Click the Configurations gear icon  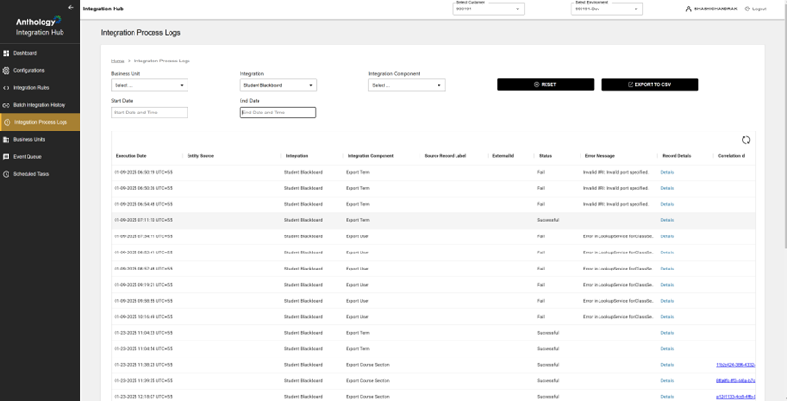[6, 71]
